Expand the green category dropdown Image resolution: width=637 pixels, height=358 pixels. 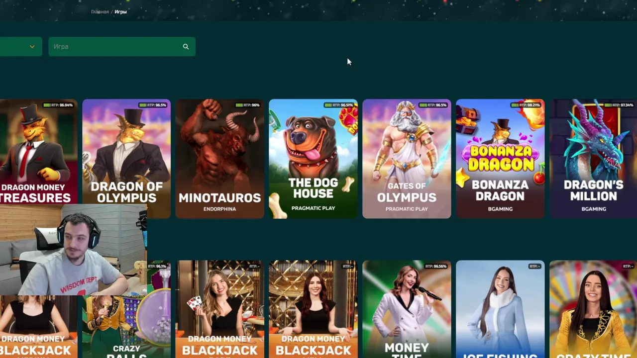tap(21, 47)
